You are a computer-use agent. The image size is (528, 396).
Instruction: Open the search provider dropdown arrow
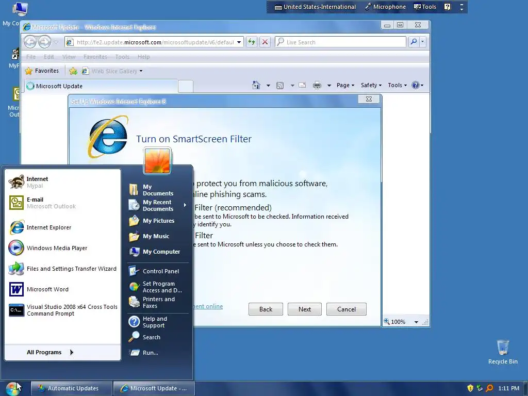tap(423, 42)
